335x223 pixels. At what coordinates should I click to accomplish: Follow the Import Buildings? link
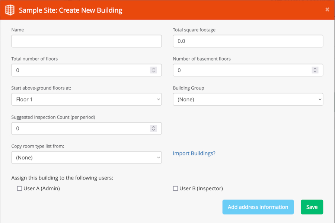coord(194,153)
